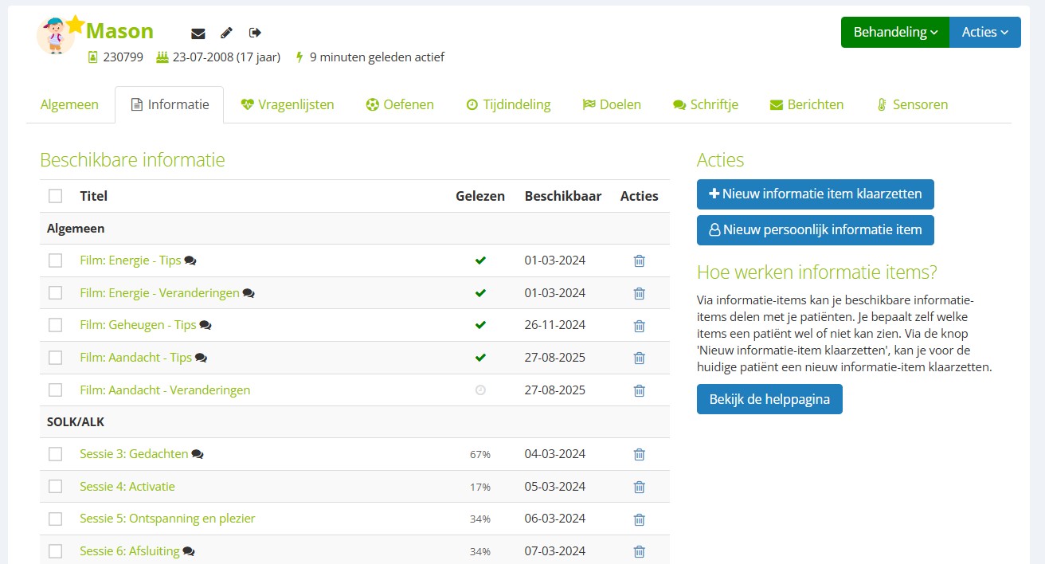Expand the Acties dropdown menu
The image size is (1045, 564).
pyautogui.click(x=984, y=33)
